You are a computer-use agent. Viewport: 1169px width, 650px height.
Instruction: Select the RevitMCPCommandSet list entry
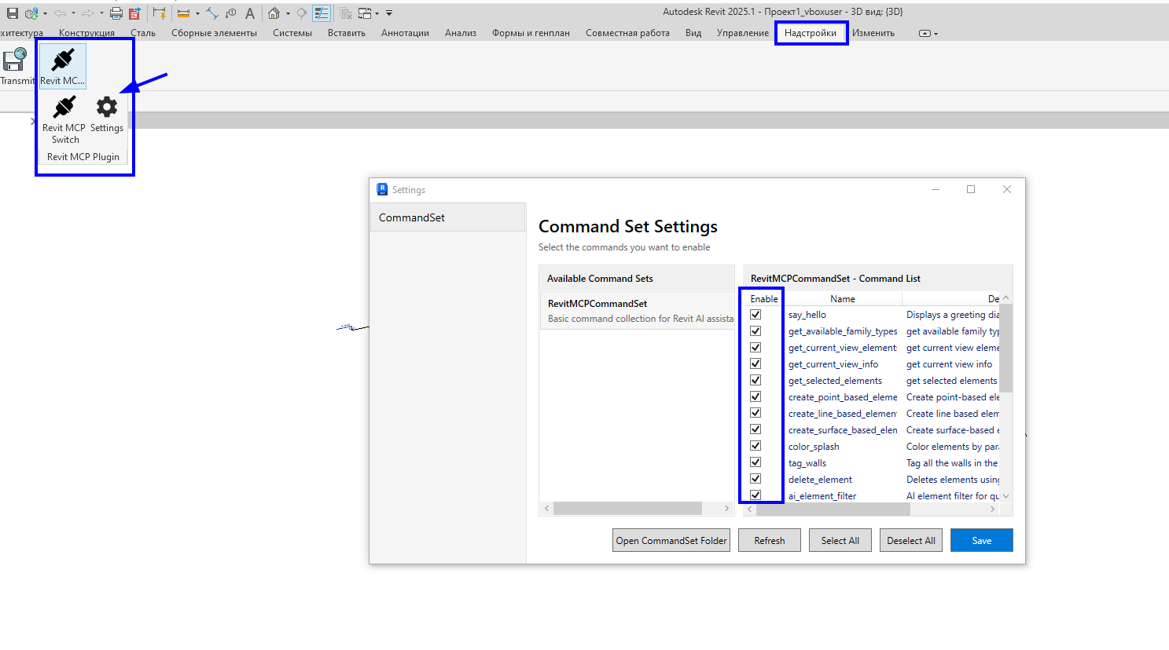(637, 311)
